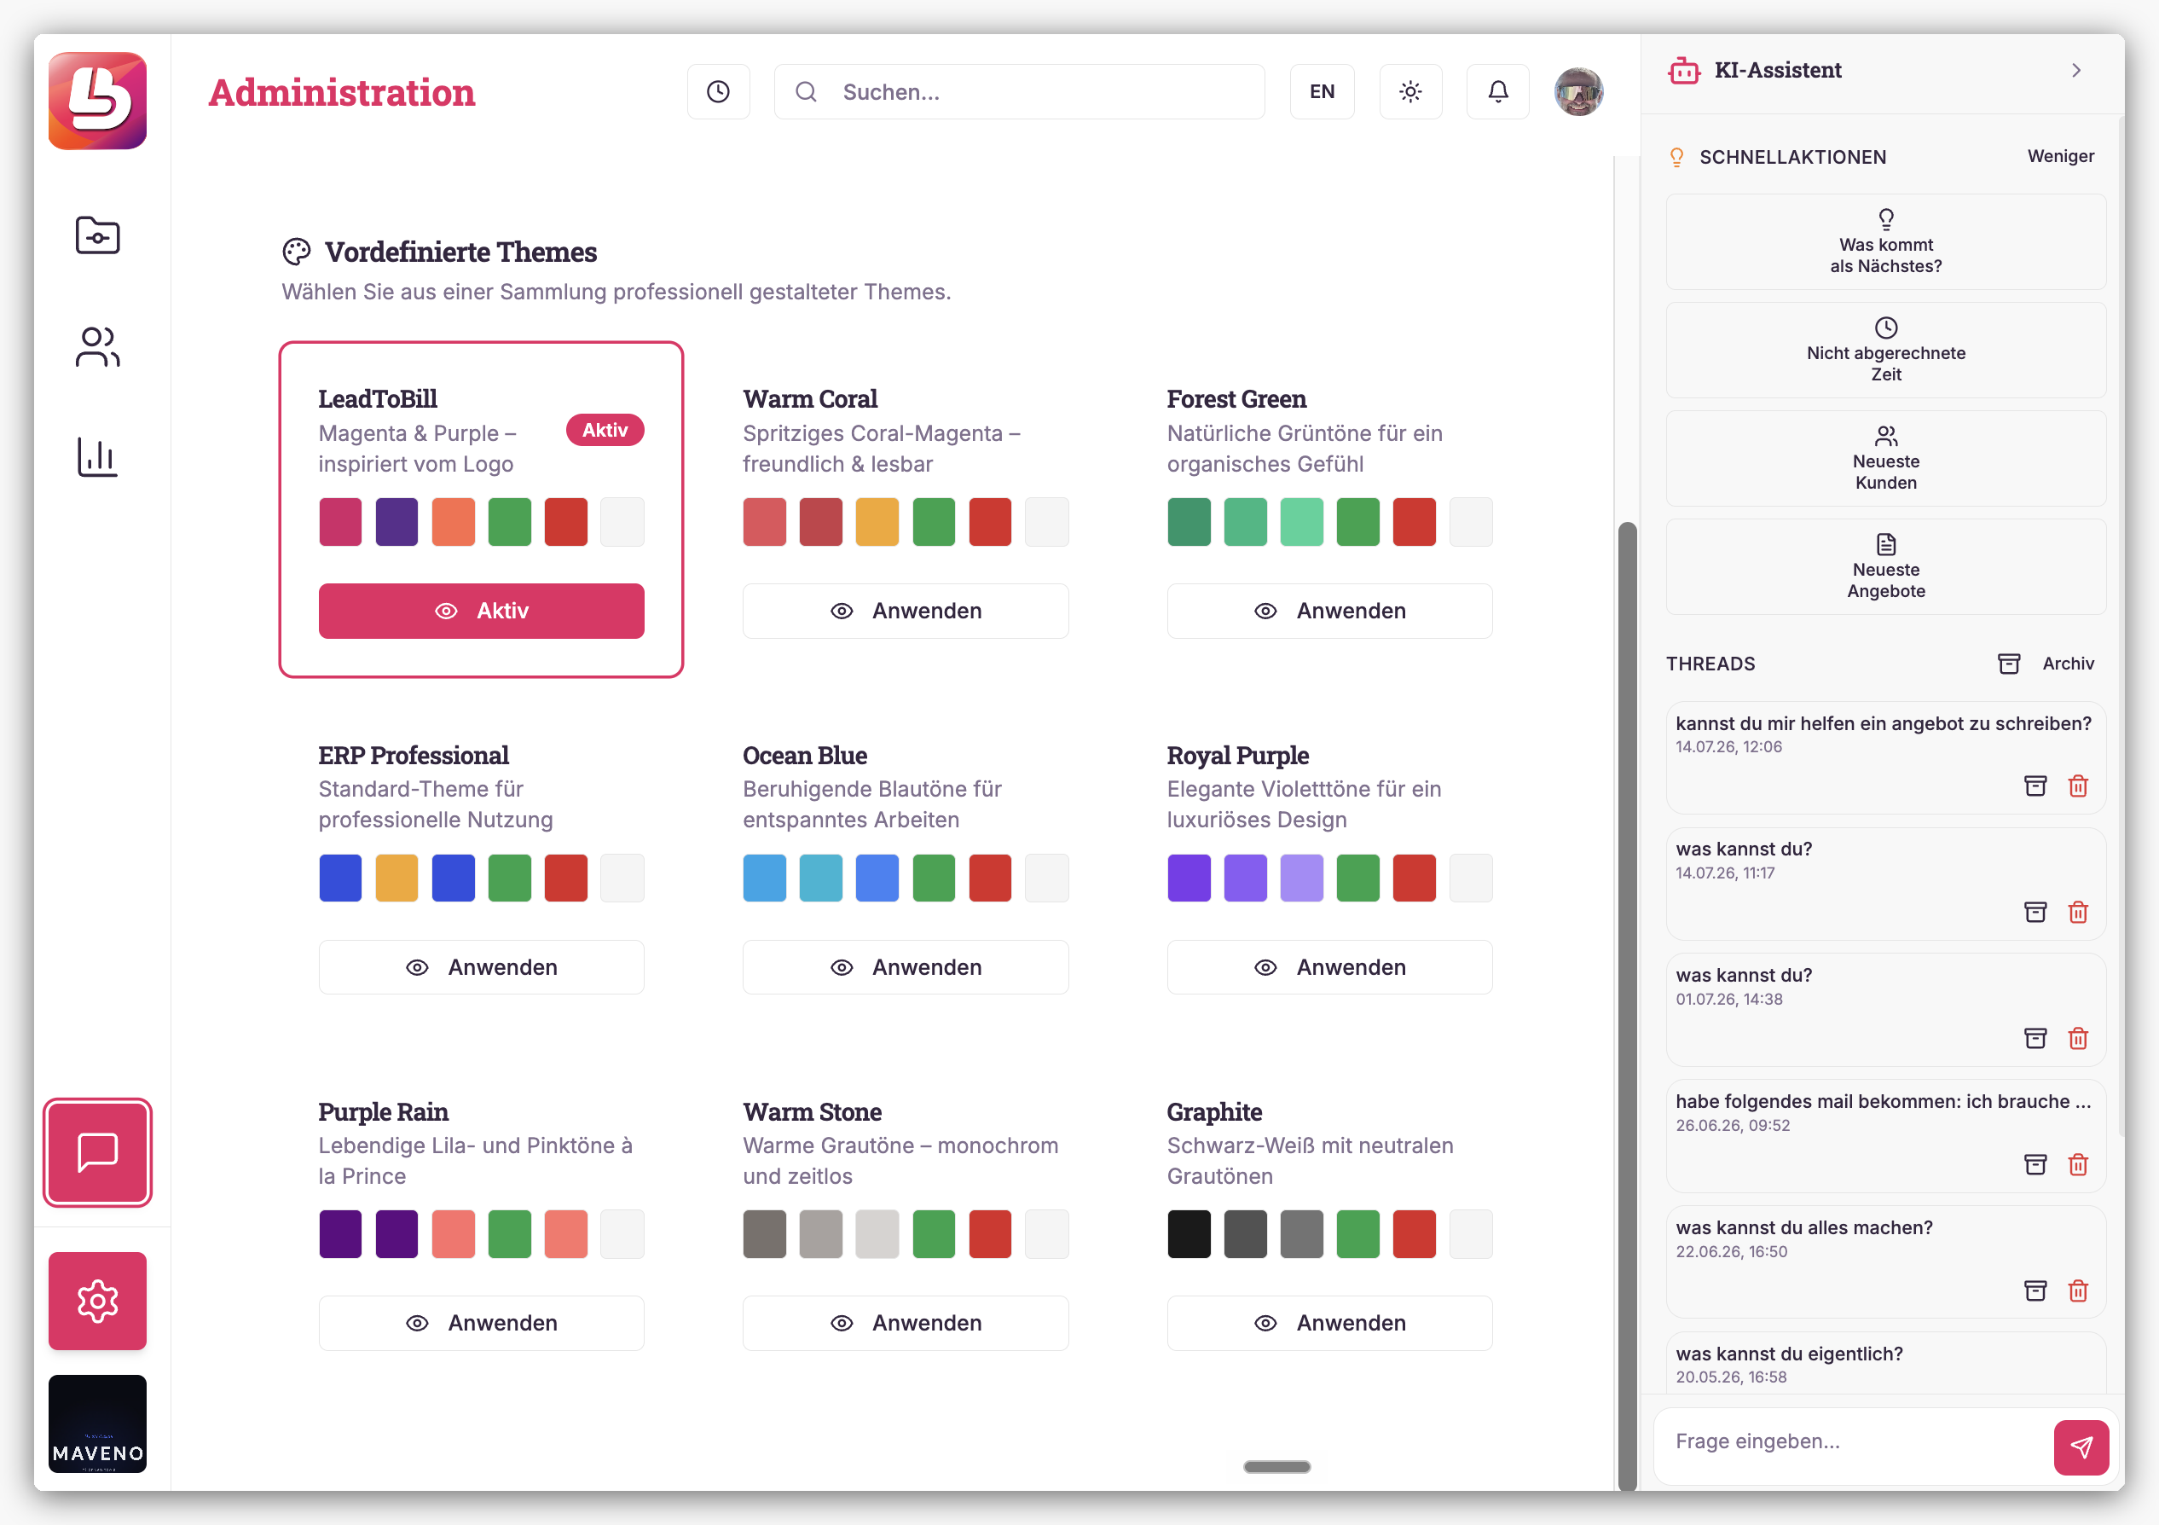The image size is (2159, 1525).
Task: Open thread 'was kannst du eigentlich?'
Action: [x=1885, y=1363]
